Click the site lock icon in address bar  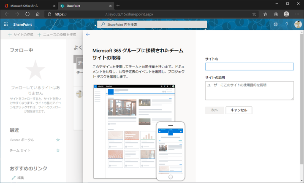click(50, 14)
